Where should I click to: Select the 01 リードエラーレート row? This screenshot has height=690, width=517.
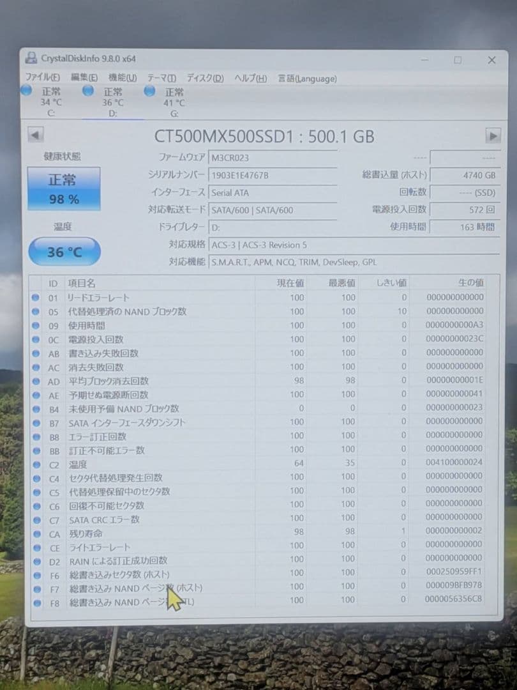[258, 298]
